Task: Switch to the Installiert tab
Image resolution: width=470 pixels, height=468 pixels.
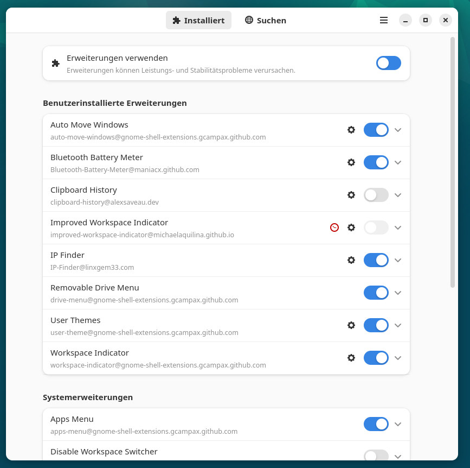Action: pos(198,21)
